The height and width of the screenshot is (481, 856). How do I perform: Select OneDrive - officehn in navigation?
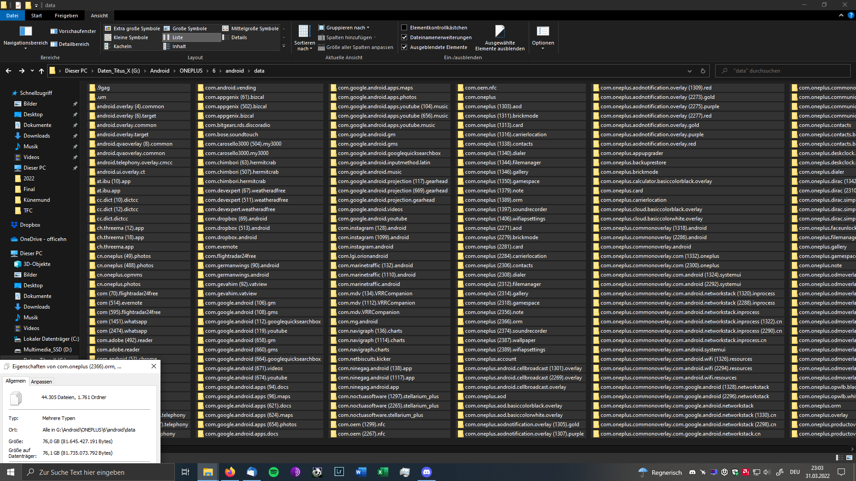[x=38, y=239]
